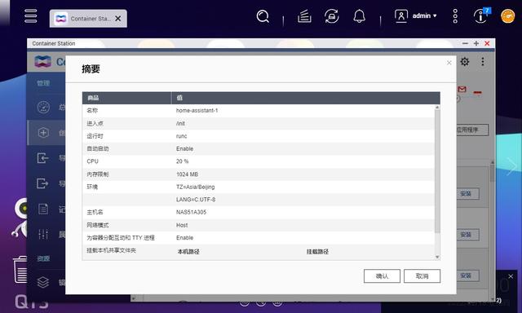Select the /init entrypoint value
Image resolution: width=522 pixels, height=313 pixels.
click(x=180, y=123)
